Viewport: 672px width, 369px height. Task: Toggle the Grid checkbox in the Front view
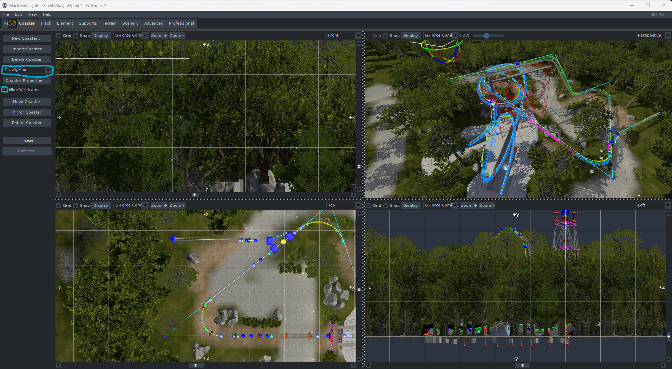click(59, 36)
